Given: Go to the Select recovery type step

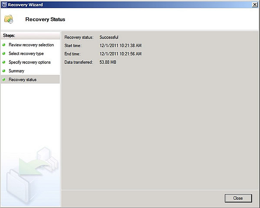Looking at the screenshot, I should 26,54.
